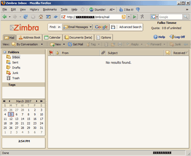The width and height of the screenshot is (191, 156).
Task: Open the address bar history dropdown
Action: 129,17
